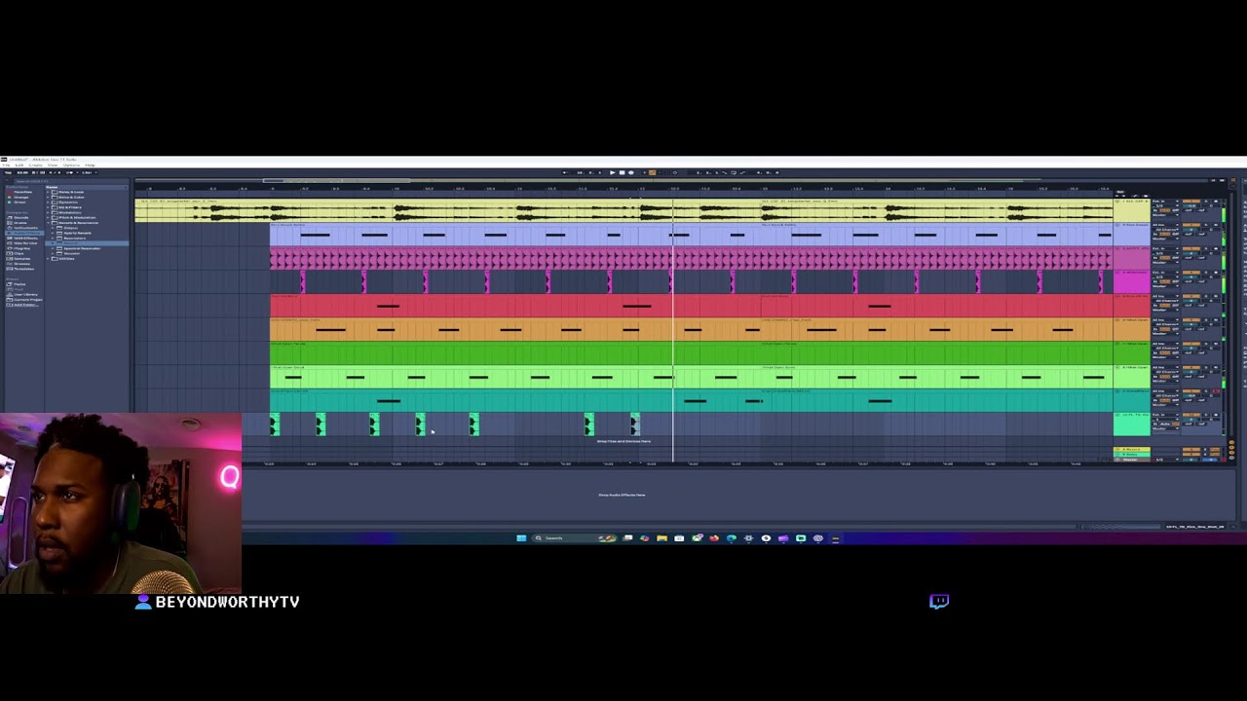This screenshot has width=1247, height=701.
Task: Select the Favorites collection in the browser
Action: 22,192
